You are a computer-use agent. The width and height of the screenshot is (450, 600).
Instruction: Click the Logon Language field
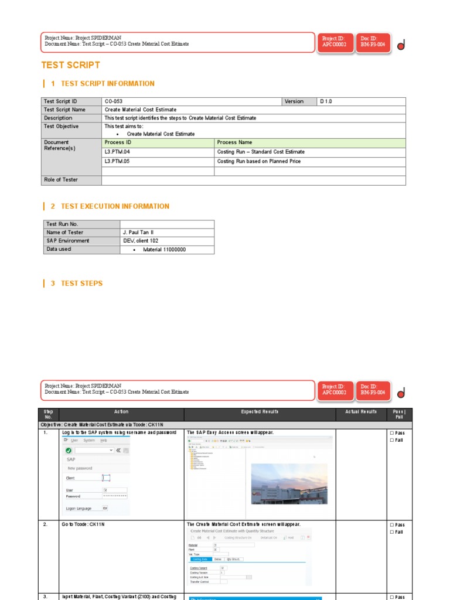tap(105, 508)
